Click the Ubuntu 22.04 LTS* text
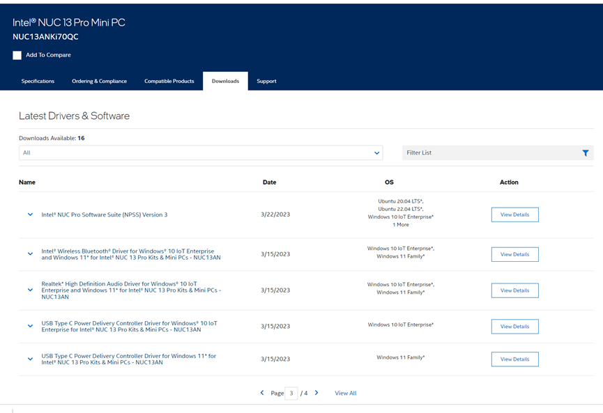 (x=401, y=209)
